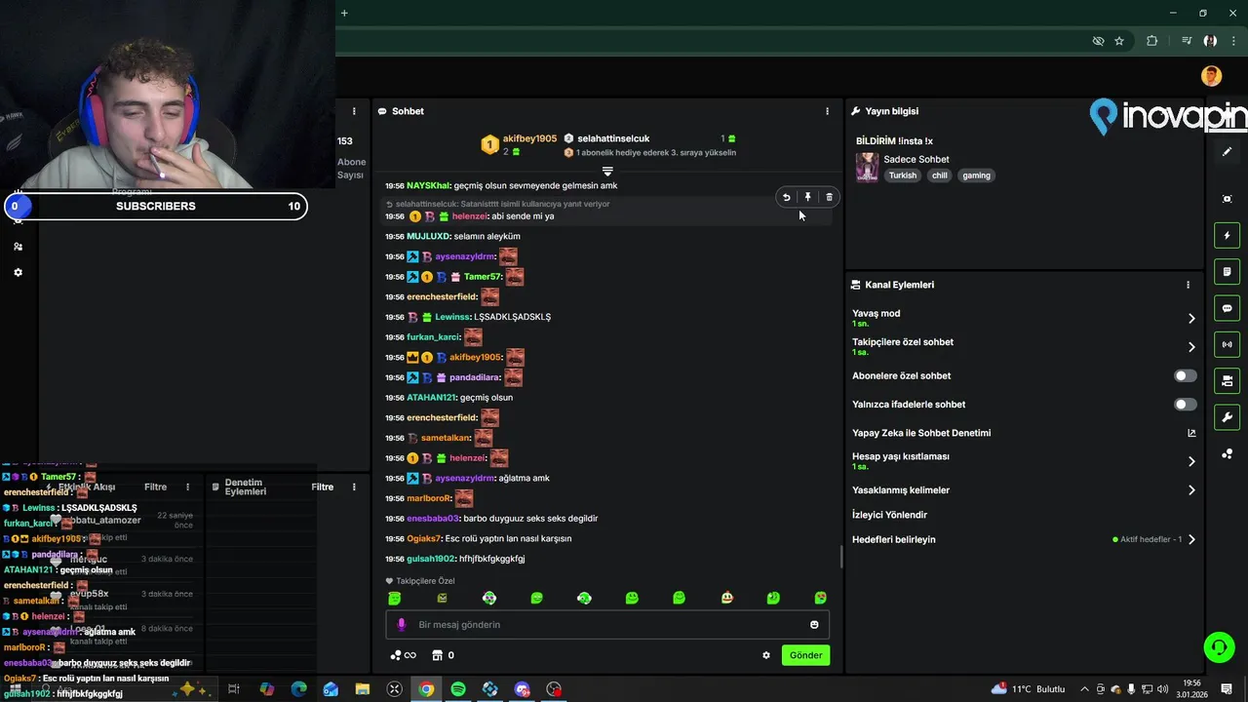Open Google Chrome from the taskbar
This screenshot has height=702, width=1248.
[426, 689]
